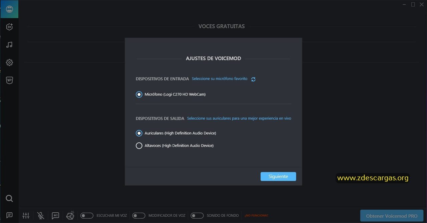Open the equalizer sliders icon
The height and width of the screenshot is (223, 427).
tap(26, 216)
